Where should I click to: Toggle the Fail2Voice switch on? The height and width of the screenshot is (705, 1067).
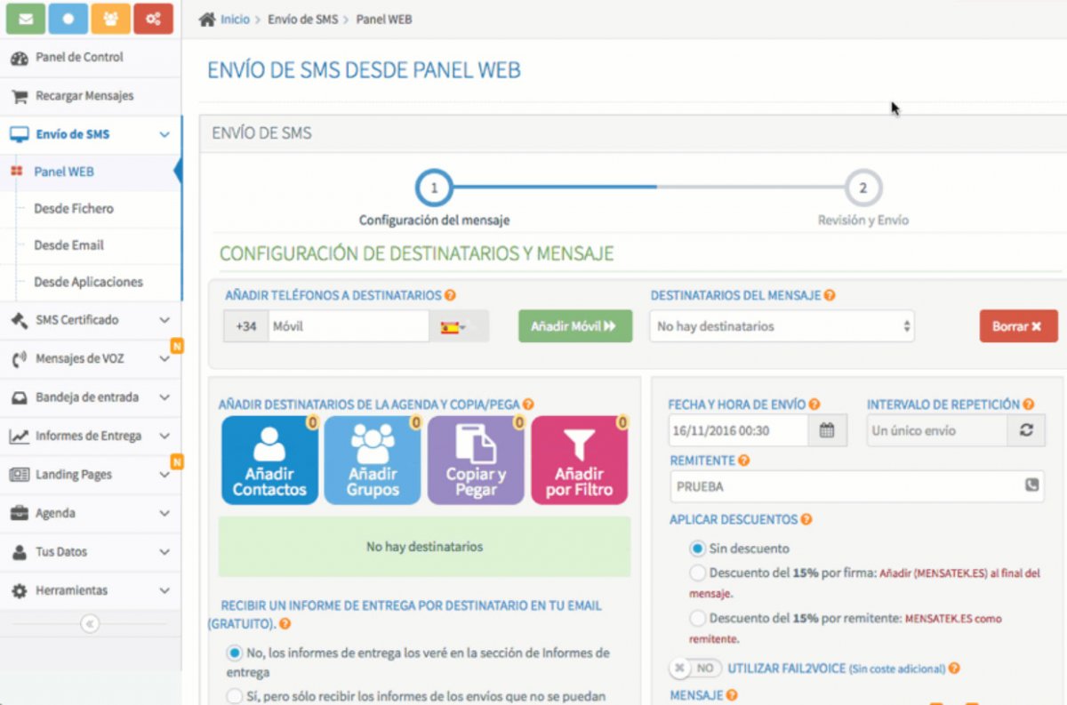click(694, 669)
